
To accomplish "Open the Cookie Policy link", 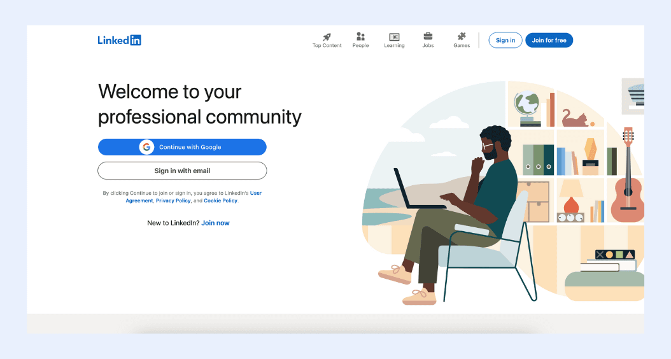I will click(220, 201).
